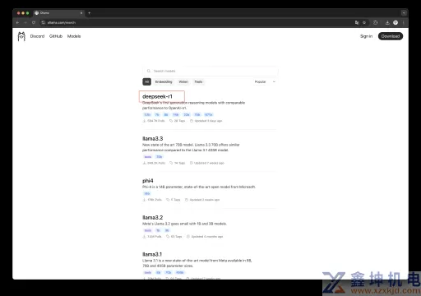Open the translate page icon
Viewport: 421px width, 296px height.
(x=357, y=22)
